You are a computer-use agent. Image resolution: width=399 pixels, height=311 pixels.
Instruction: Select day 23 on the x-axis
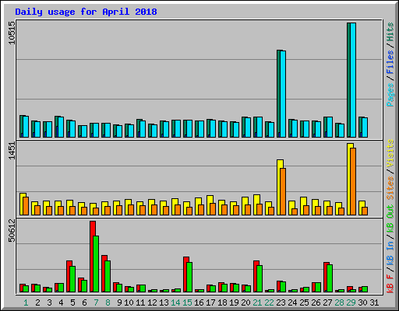pyautogui.click(x=281, y=302)
